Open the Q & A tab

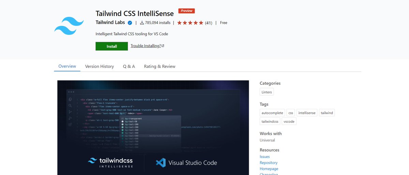[x=129, y=67]
